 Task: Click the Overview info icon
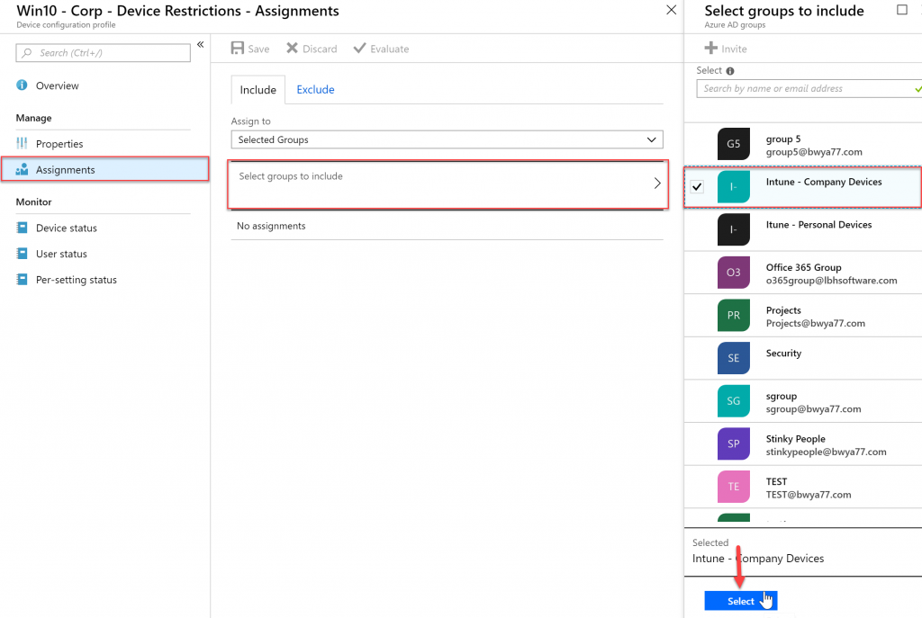click(x=22, y=85)
